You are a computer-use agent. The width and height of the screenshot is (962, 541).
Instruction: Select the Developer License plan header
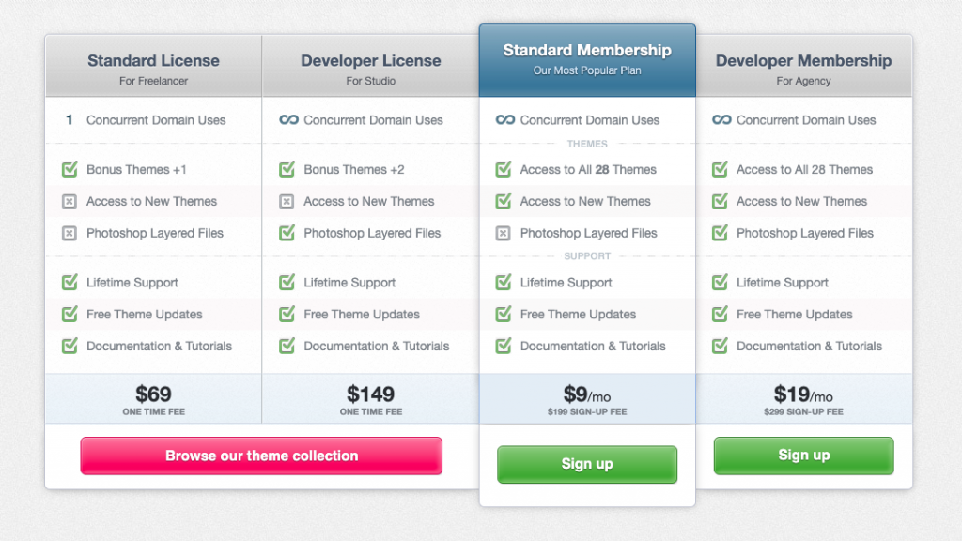click(370, 68)
